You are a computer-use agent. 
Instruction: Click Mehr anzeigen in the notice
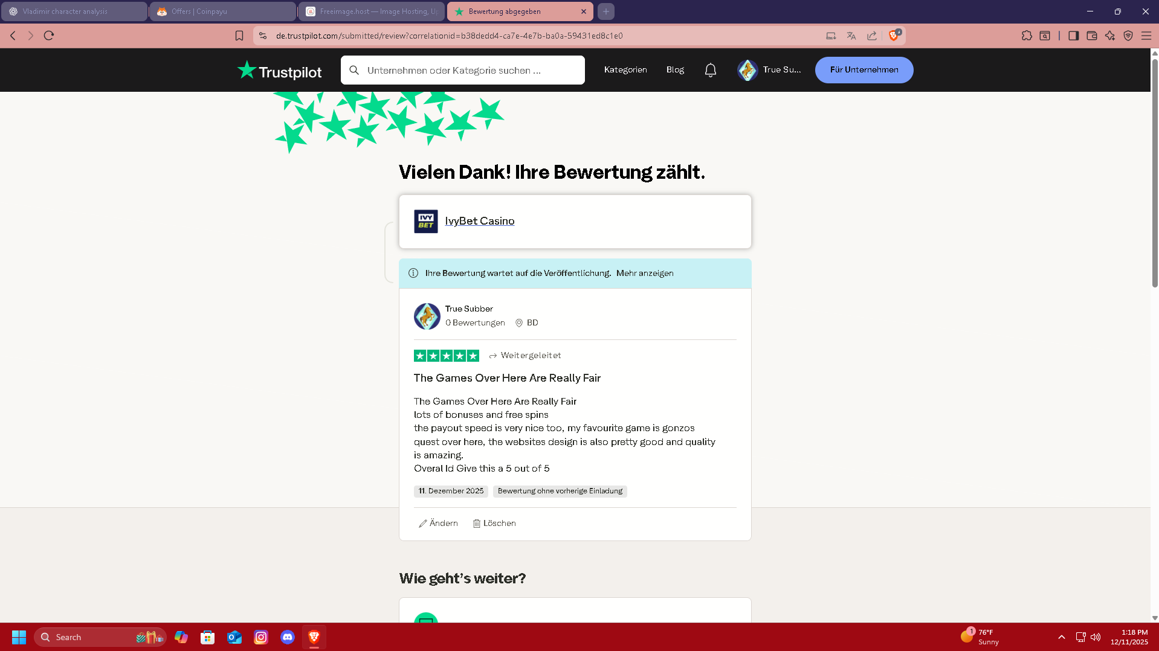pyautogui.click(x=645, y=273)
